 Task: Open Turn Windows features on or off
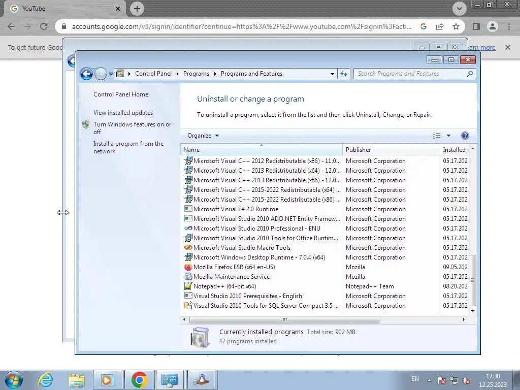point(133,128)
